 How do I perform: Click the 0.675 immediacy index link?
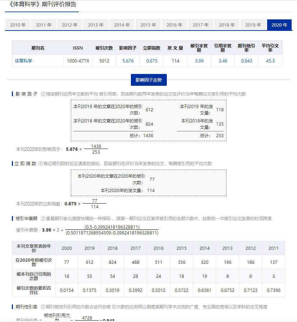coord(152,61)
